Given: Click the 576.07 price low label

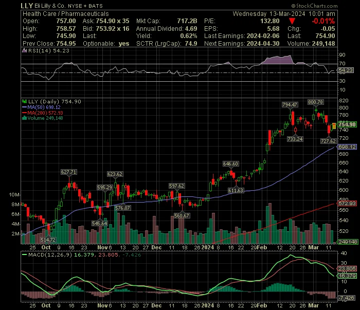Looking at the screenshot, I should click(x=122, y=208).
